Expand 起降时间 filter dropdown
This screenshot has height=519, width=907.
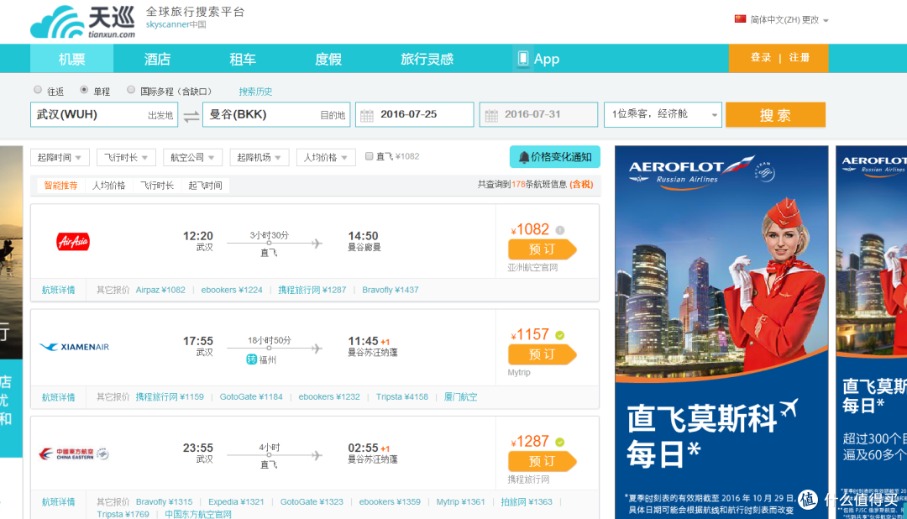pos(60,157)
